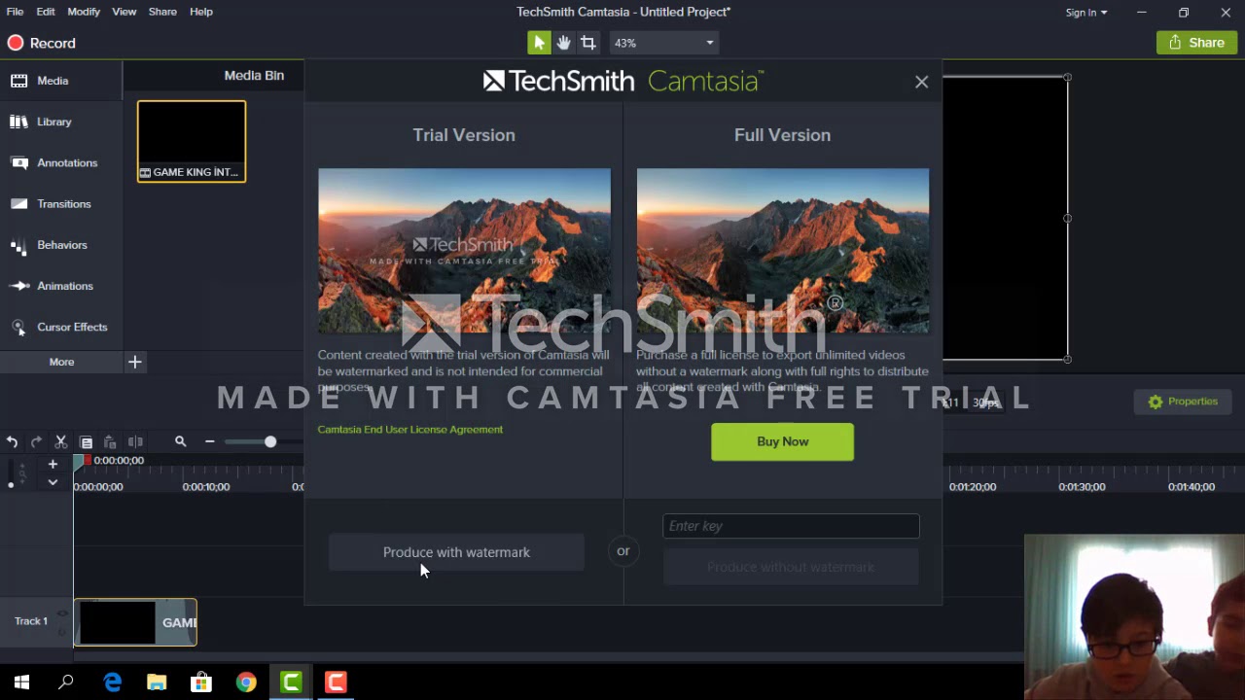The width and height of the screenshot is (1245, 700).
Task: Open the Transitions tab
Action: [60, 203]
